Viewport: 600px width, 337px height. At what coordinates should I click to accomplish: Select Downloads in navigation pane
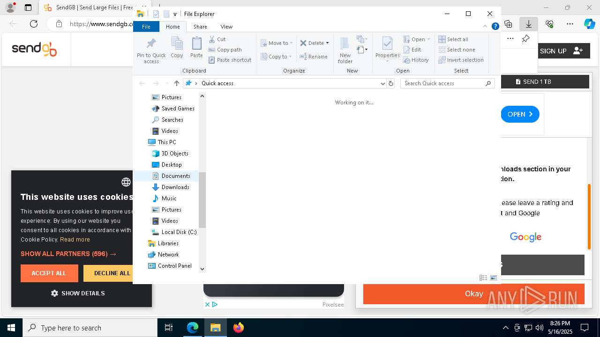[x=175, y=187]
